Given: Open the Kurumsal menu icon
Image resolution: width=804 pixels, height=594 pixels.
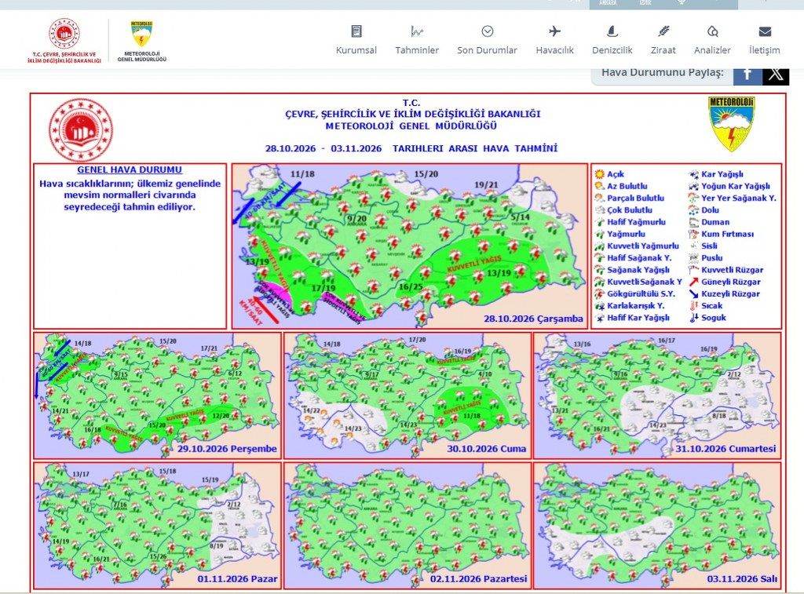Looking at the screenshot, I should (x=356, y=31).
